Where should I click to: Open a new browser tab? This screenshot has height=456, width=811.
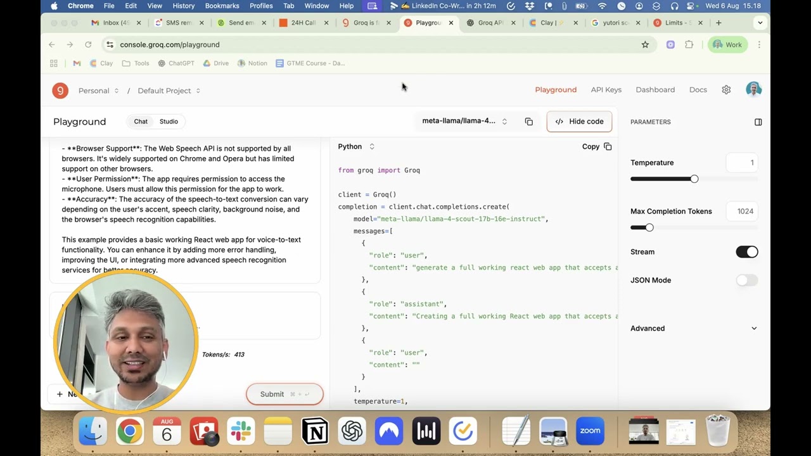pyautogui.click(x=718, y=23)
